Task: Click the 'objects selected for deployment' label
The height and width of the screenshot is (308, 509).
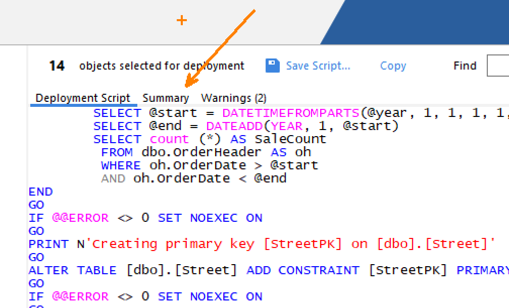Action: (162, 66)
